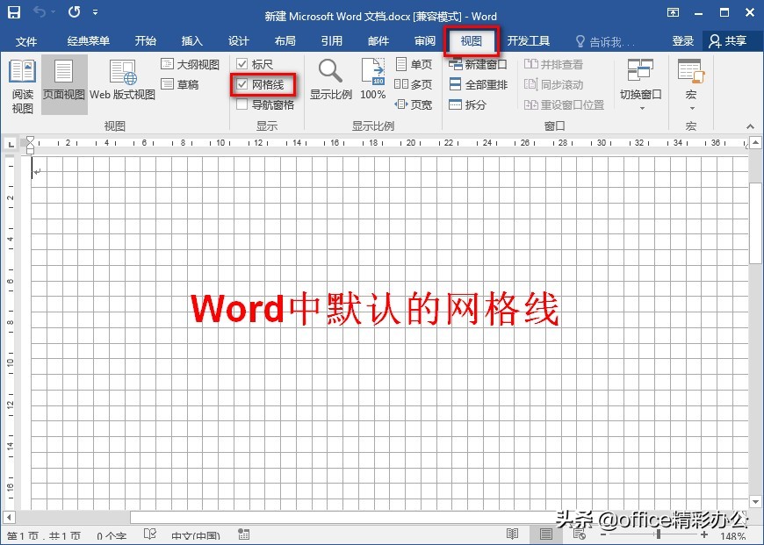This screenshot has height=545, width=764.
Task: Open the 文件 menu
Action: click(x=25, y=41)
